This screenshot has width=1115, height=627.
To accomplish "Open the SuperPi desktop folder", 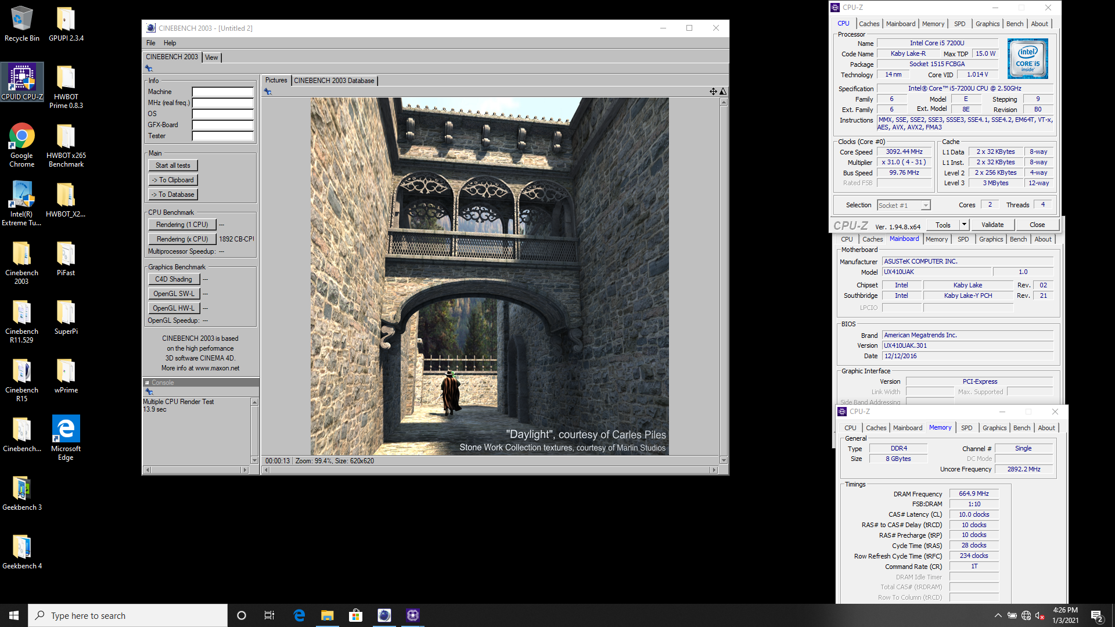I will coord(66,318).
